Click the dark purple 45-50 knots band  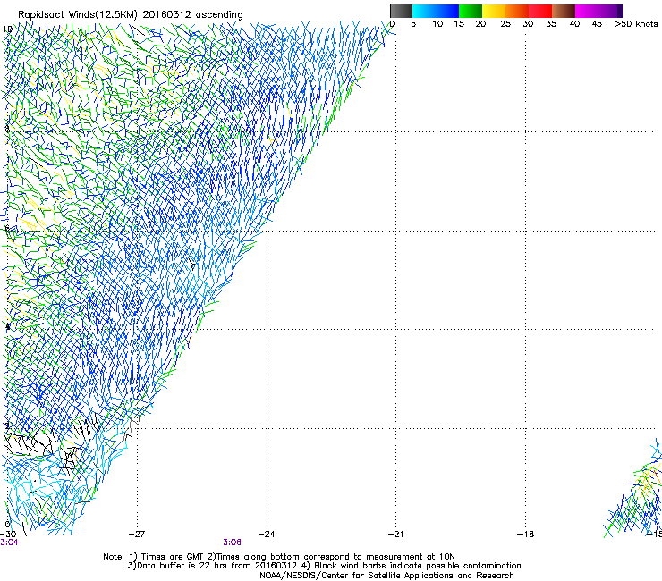click(610, 11)
